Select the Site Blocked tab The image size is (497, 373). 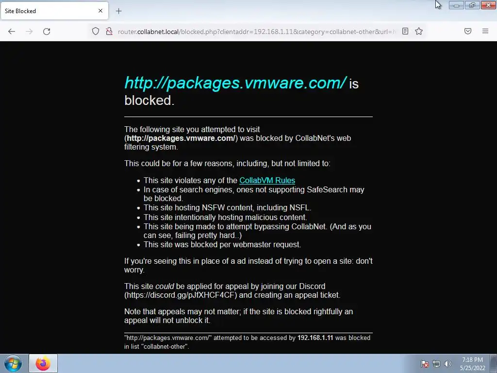(54, 11)
